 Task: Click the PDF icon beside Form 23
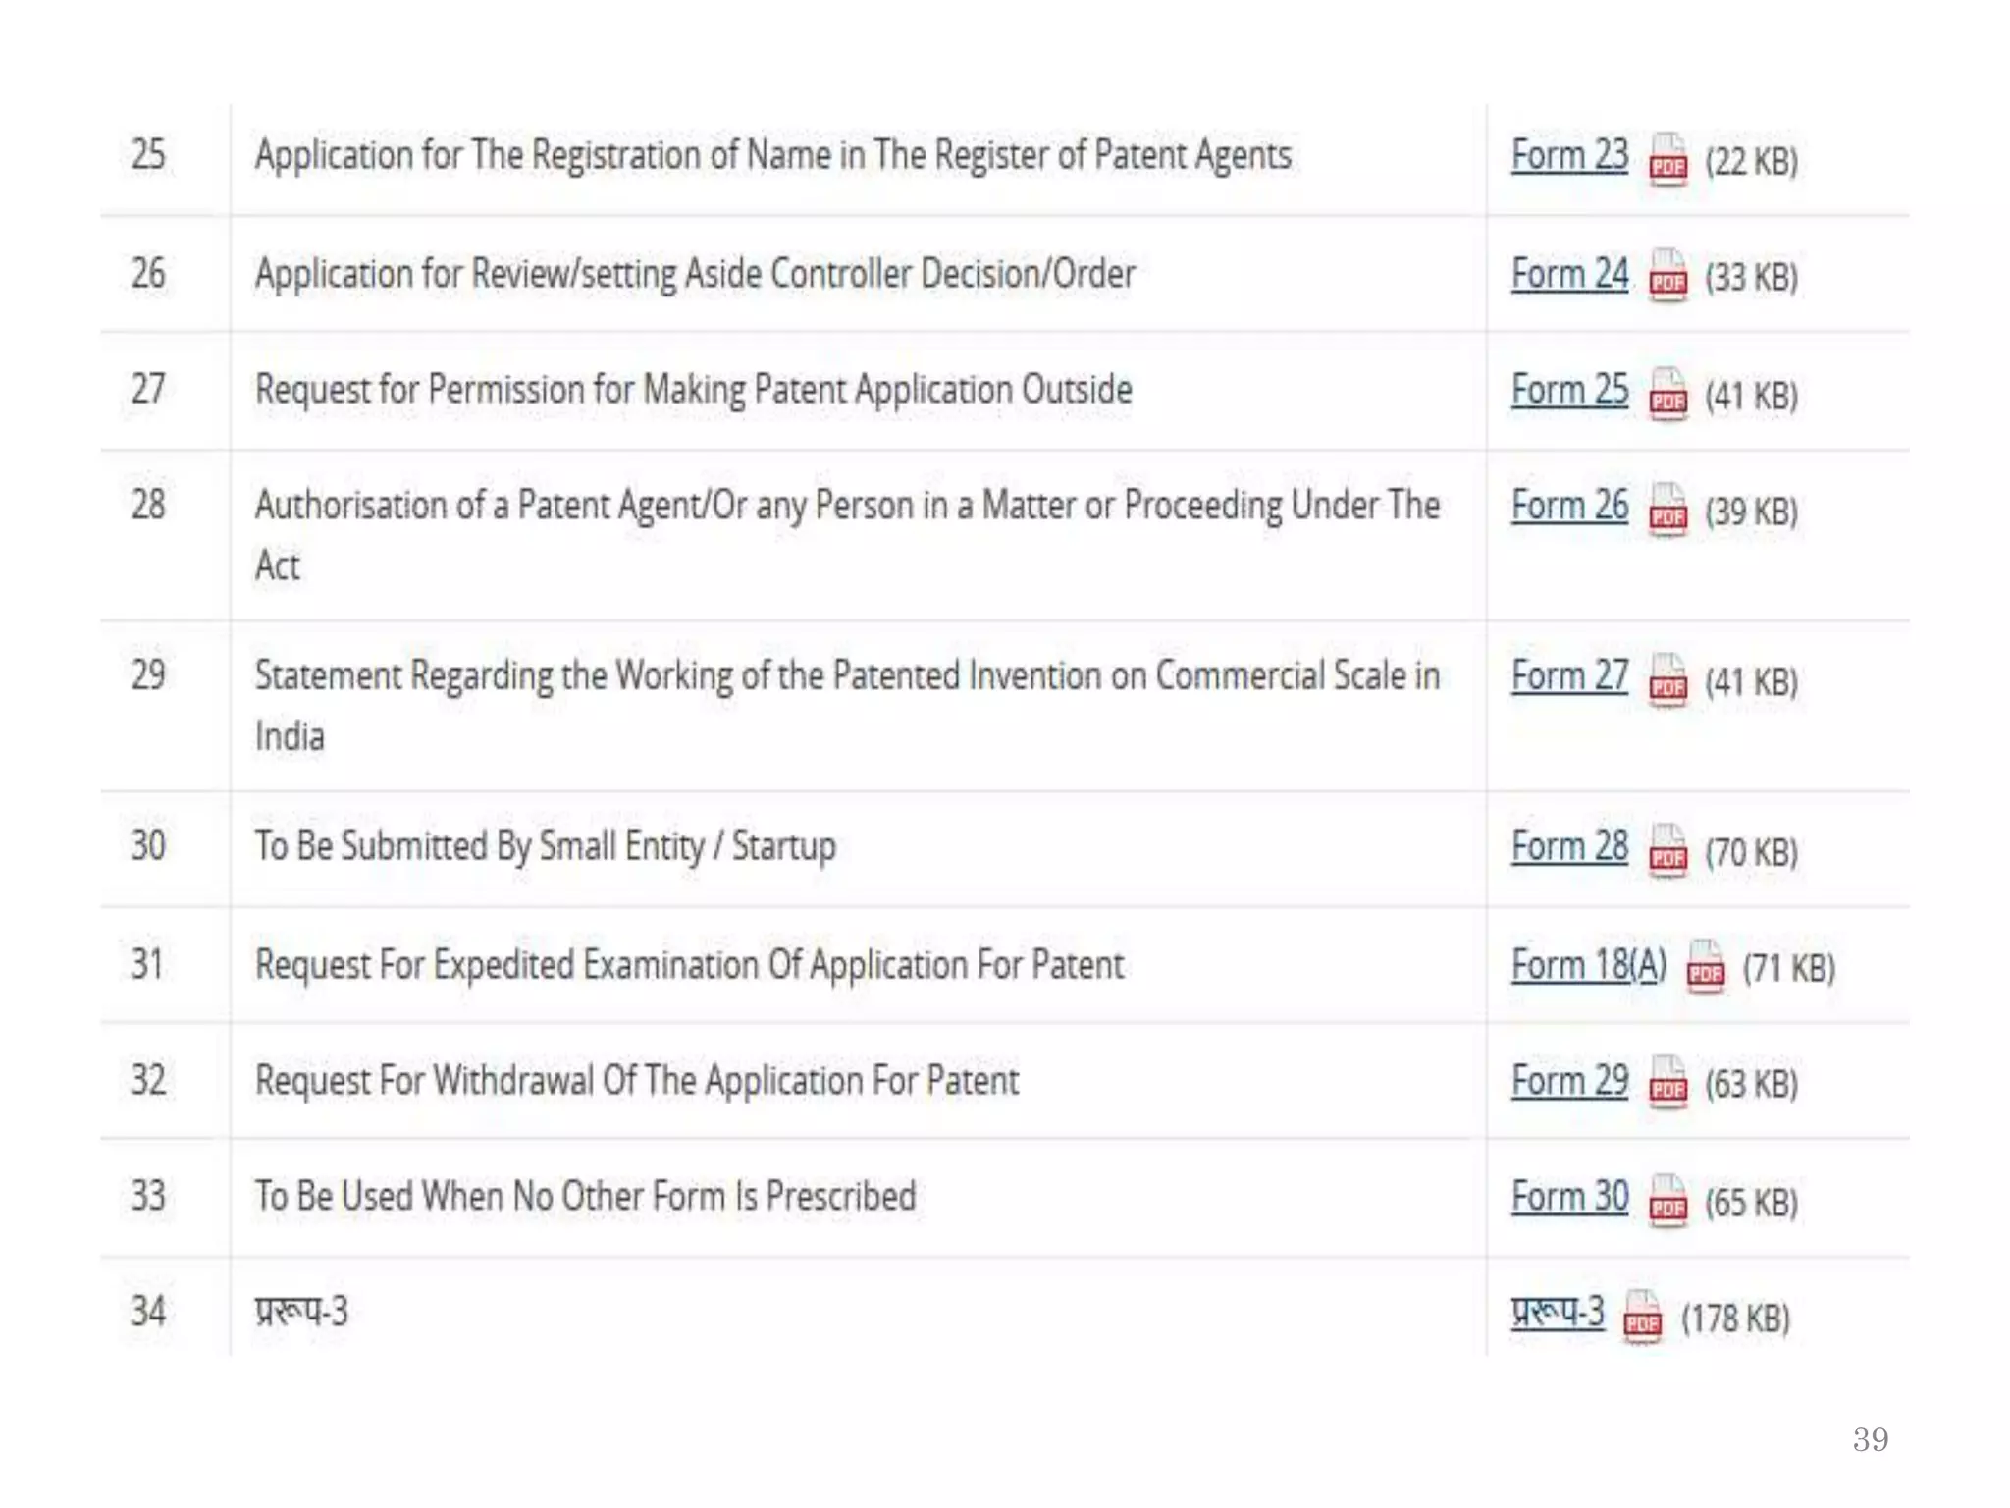[1667, 160]
